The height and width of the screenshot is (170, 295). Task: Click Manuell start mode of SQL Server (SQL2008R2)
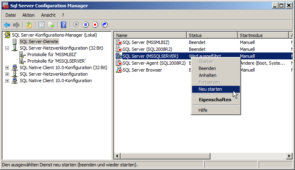[x=248, y=49]
